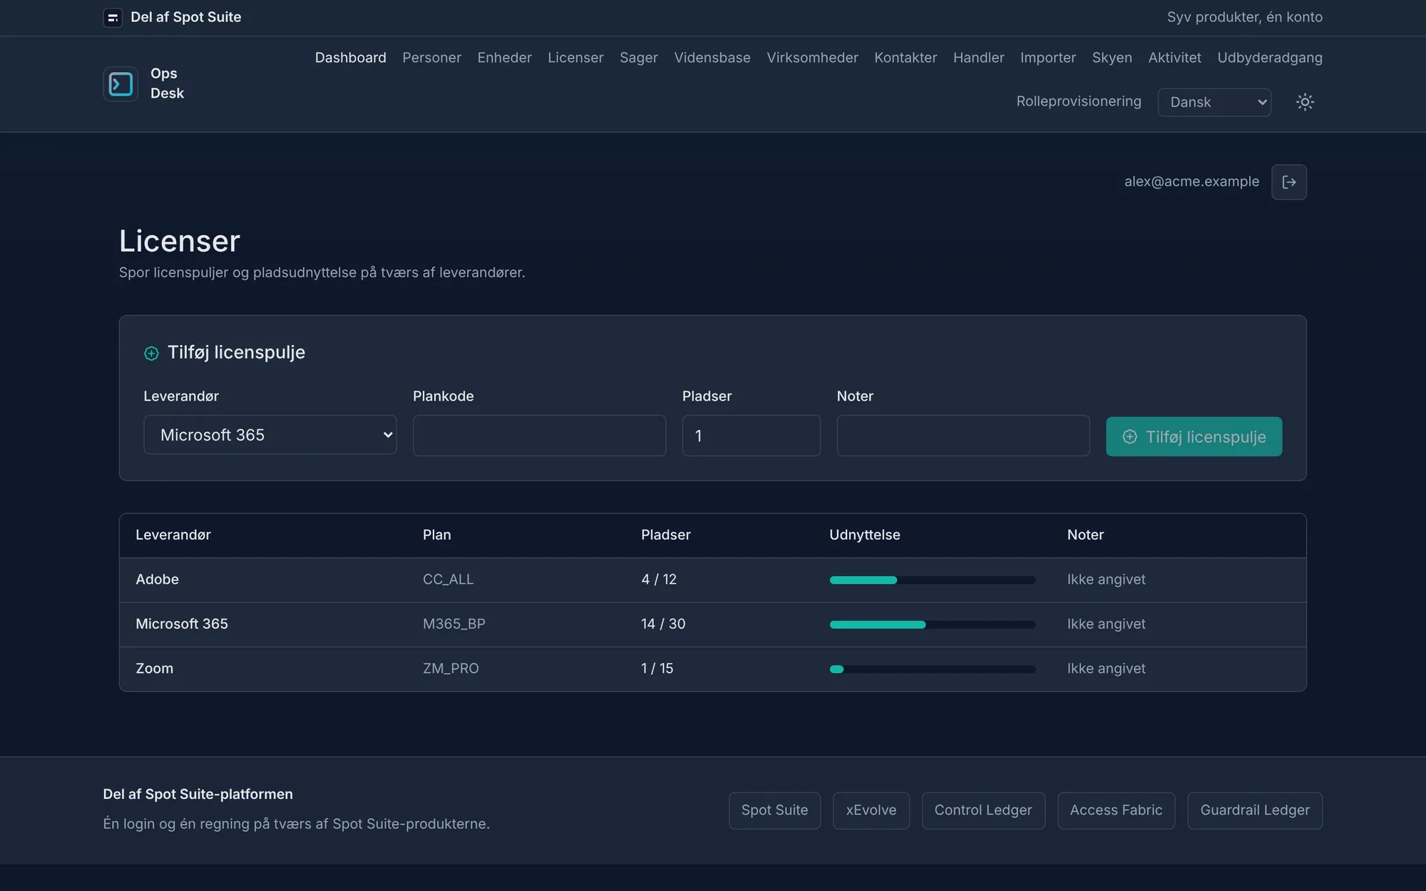The width and height of the screenshot is (1426, 891).
Task: Click the Plan column header
Action: point(436,535)
